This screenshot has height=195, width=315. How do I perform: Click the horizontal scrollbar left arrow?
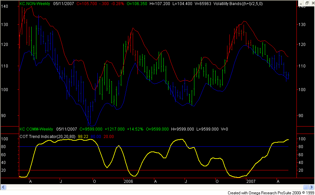coord(3,187)
